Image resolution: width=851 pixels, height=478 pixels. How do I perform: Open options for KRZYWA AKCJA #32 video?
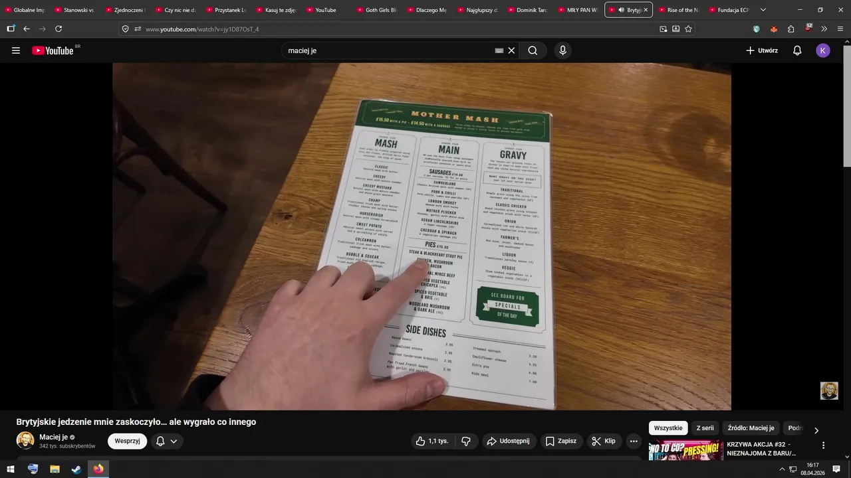[823, 445]
